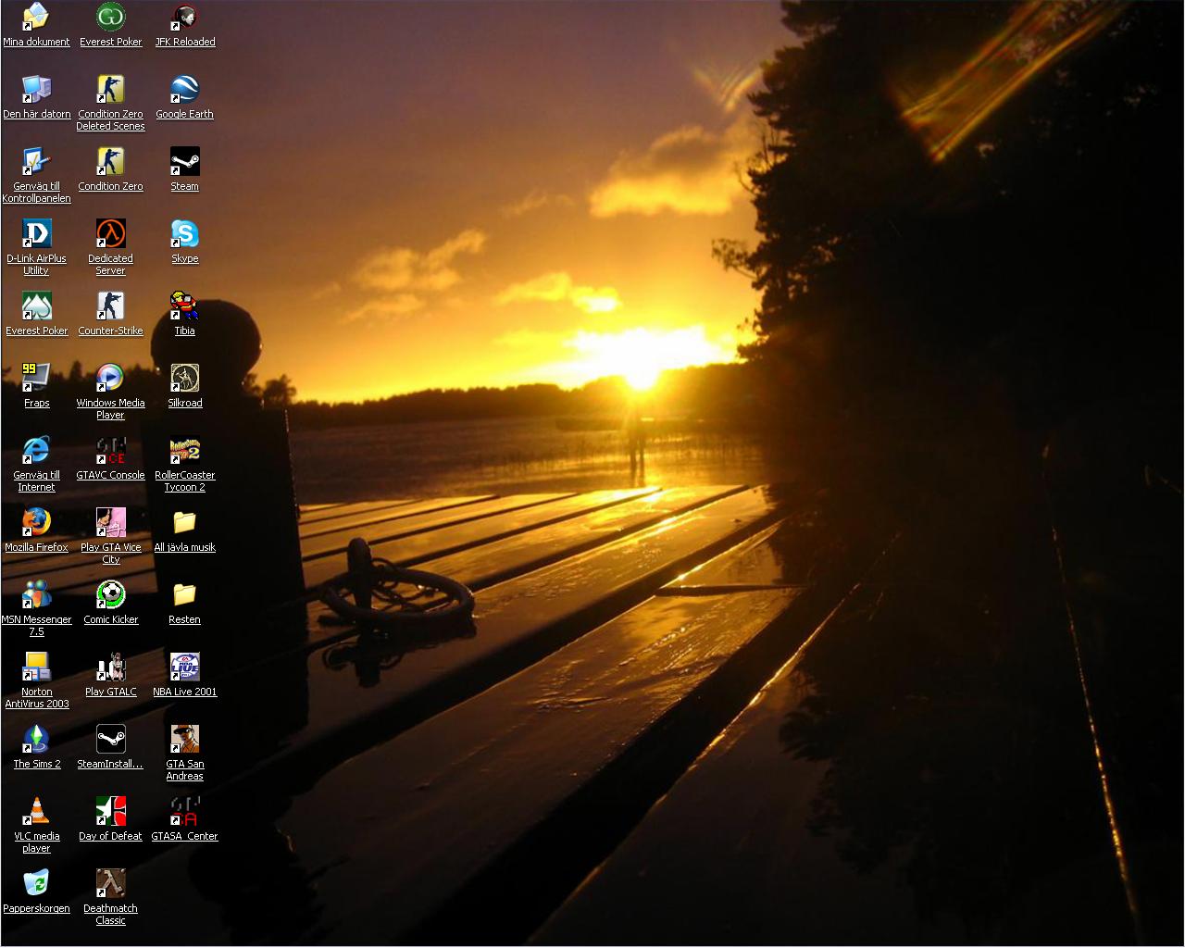The height and width of the screenshot is (948, 1185).
Task: Select the Steam desktop shortcut
Action: [184, 162]
